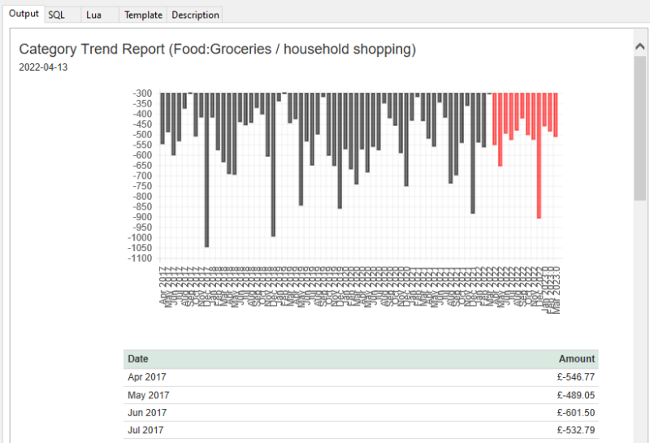Click the Amount column header

click(x=576, y=358)
